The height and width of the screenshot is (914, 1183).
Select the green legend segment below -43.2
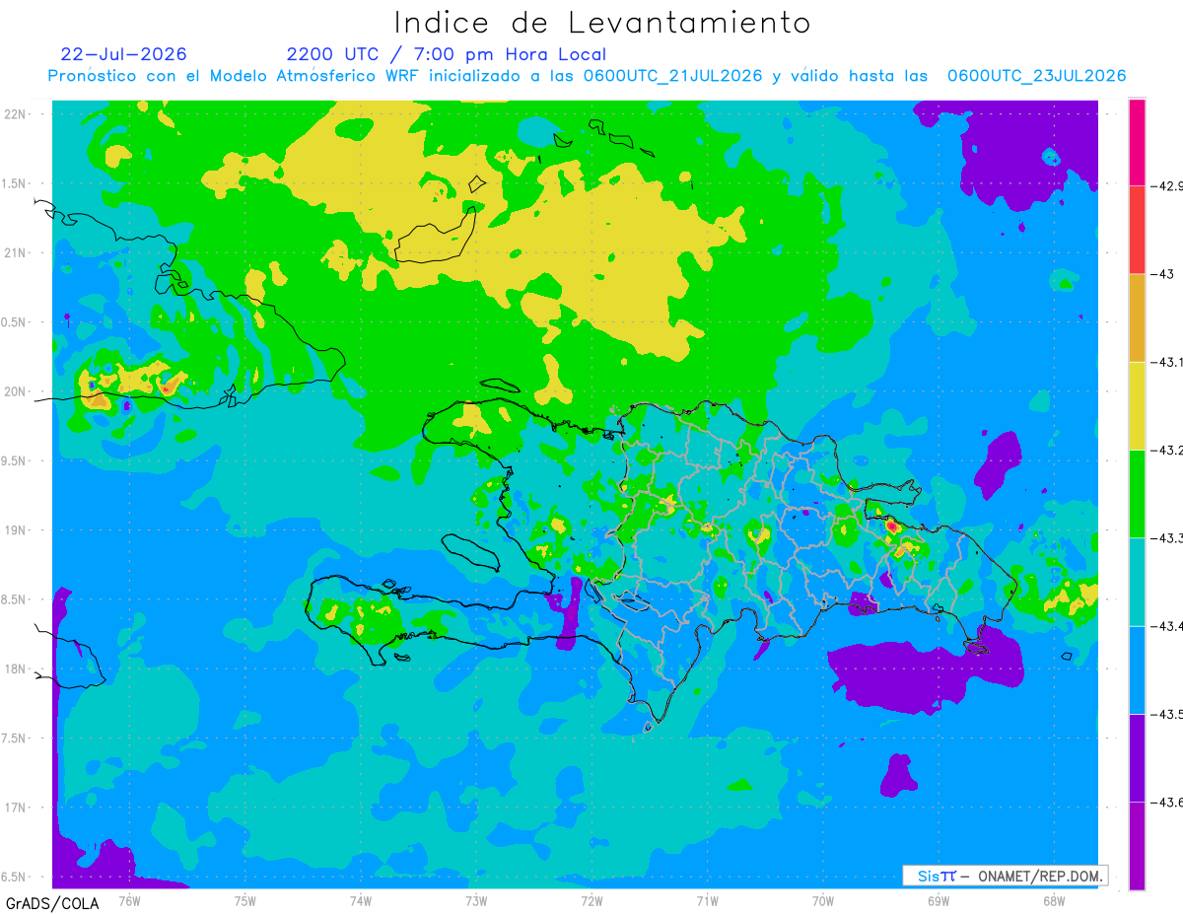(1137, 493)
